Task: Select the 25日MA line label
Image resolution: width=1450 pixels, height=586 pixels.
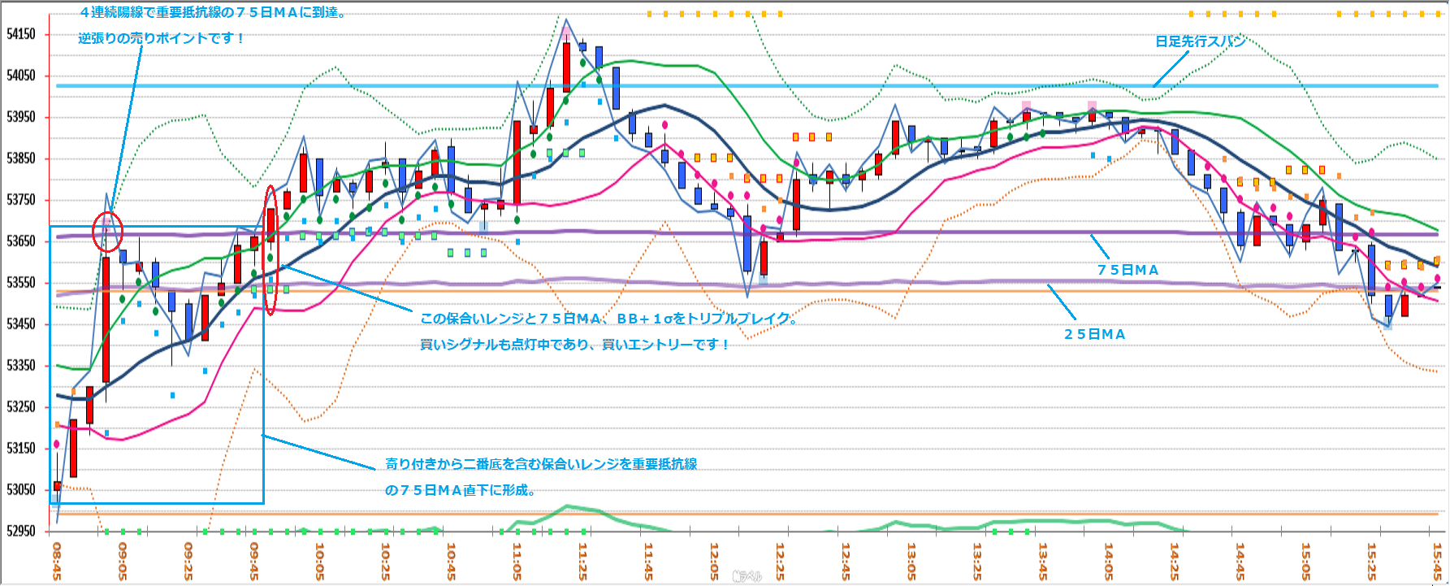Action: 1094,334
